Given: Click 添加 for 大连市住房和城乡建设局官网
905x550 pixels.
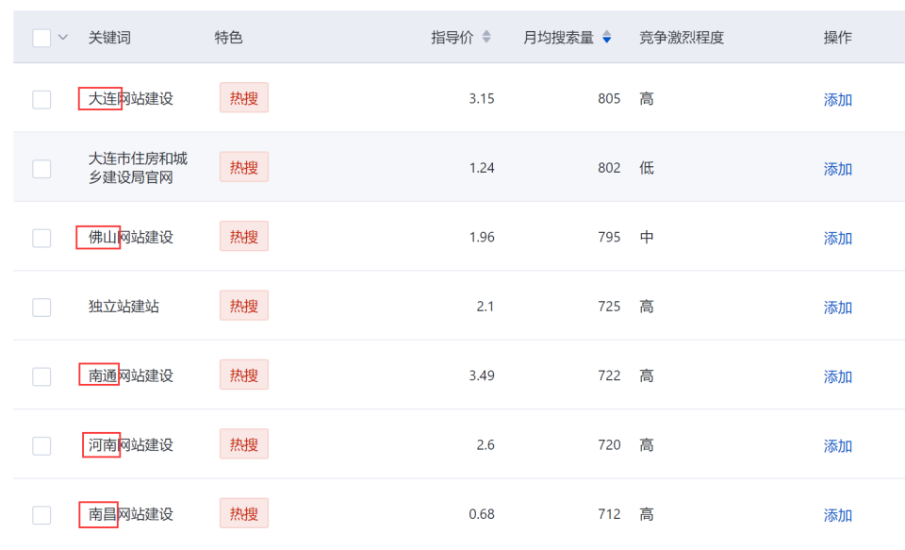Looking at the screenshot, I should click(838, 169).
